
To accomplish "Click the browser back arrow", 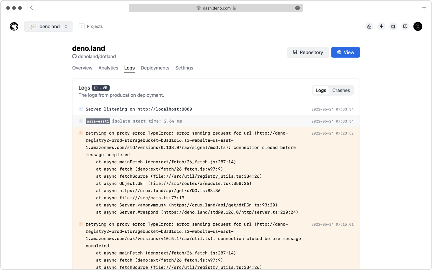I will pos(31,8).
